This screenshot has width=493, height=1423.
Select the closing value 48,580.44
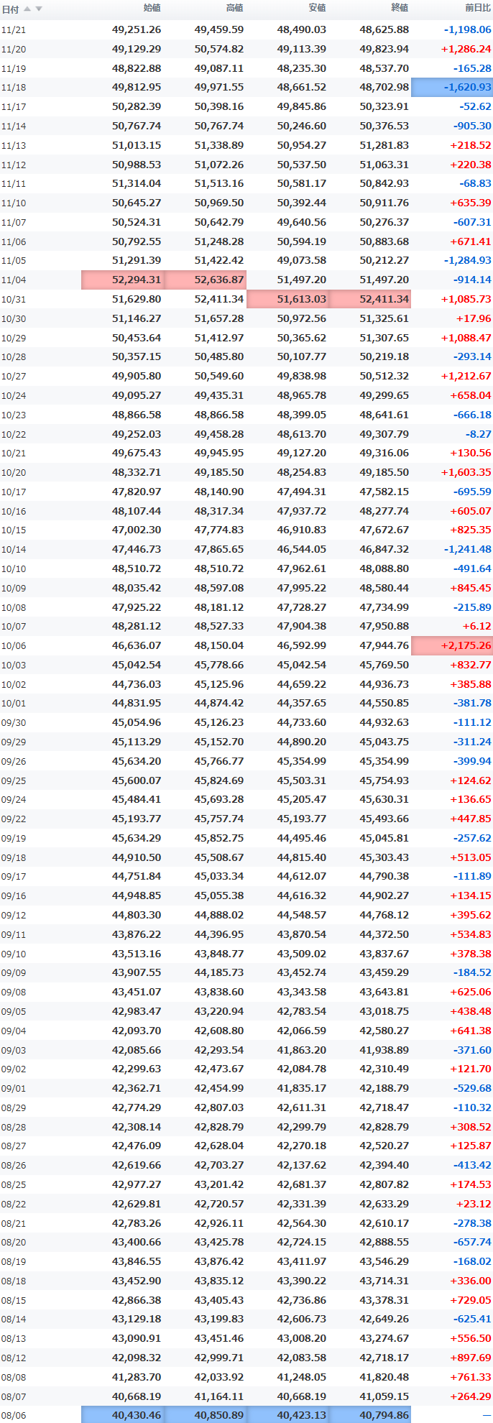pyautogui.click(x=384, y=589)
